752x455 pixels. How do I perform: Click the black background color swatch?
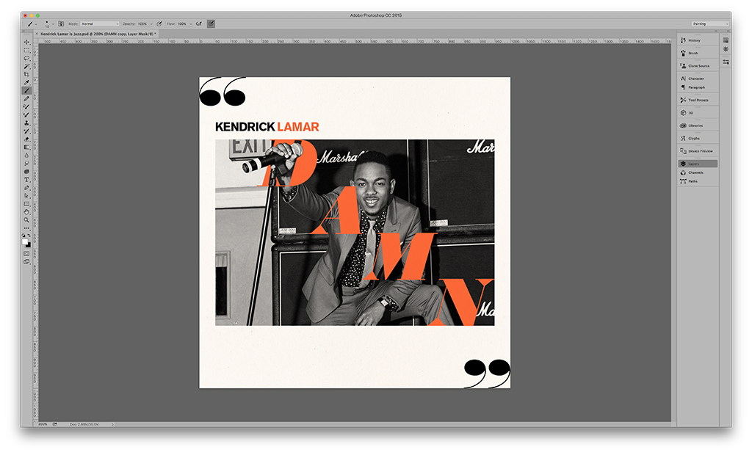pyautogui.click(x=29, y=245)
